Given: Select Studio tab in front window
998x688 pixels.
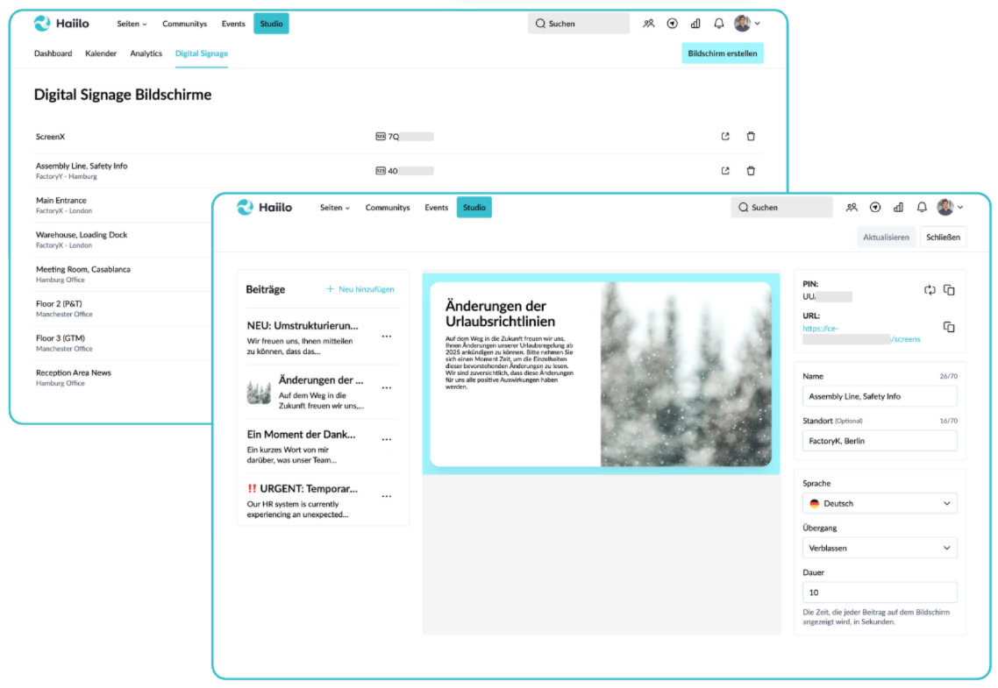Looking at the screenshot, I should [x=474, y=208].
